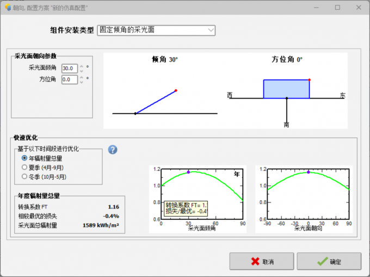Decrease 采光面倾角 with down arrow
This screenshot has height=277, width=370.
[82, 71]
